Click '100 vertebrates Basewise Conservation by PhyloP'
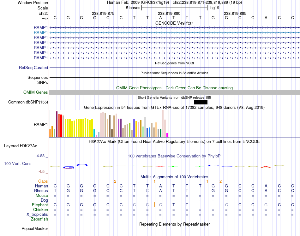The height and width of the screenshot is (236, 300). (x=174, y=156)
